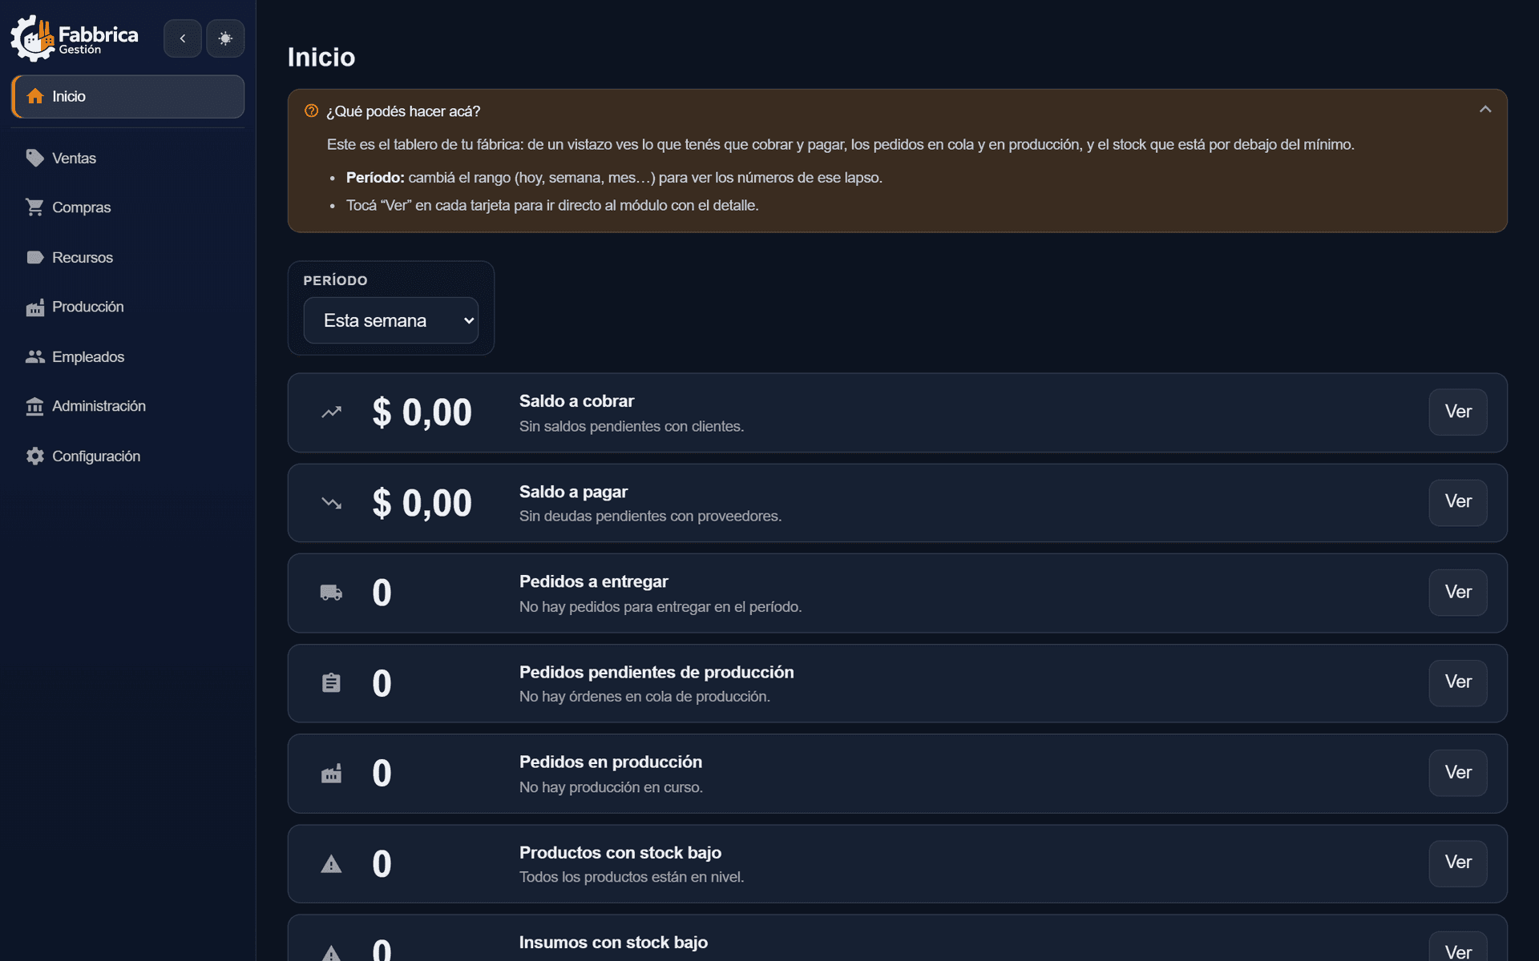This screenshot has width=1539, height=961.
Task: Click the Pedidos en producción card title
Action: click(611, 762)
